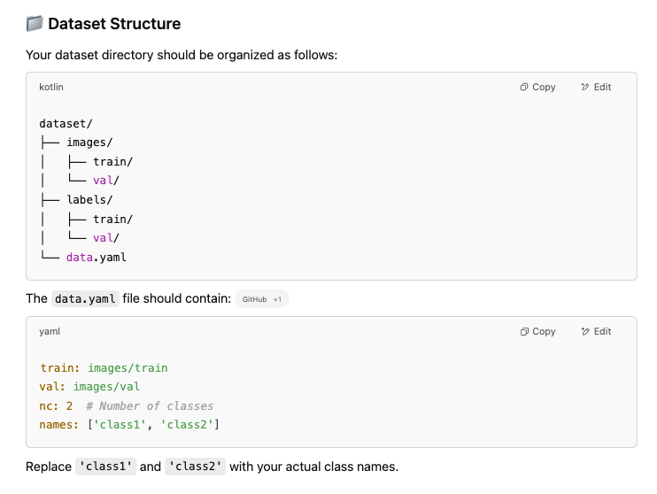This screenshot has height=494, width=657.
Task: Click the labels/ folder line in the tree
Action: (76, 200)
